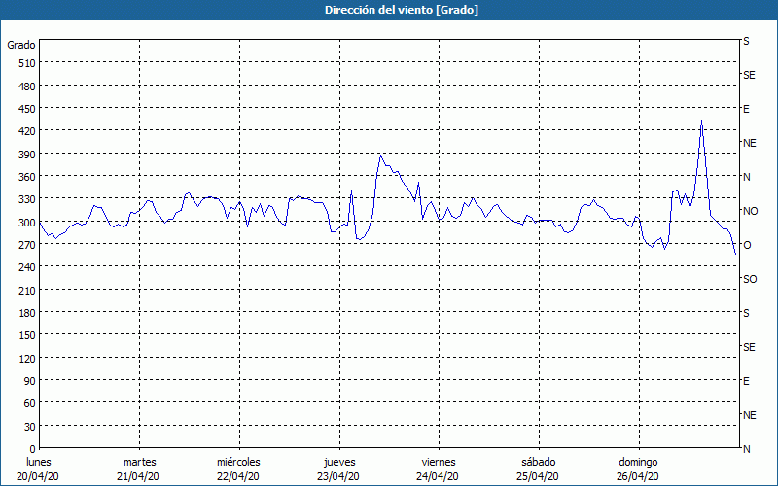Select the 'martes' day label
778x486 pixels.
coord(139,462)
